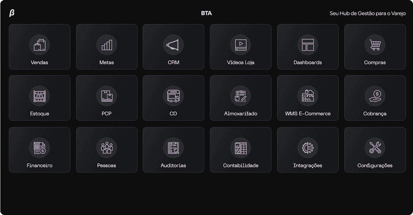Screen dimensions: 413x215
Task: Open the Financeiro calculator icon
Action: point(39,148)
